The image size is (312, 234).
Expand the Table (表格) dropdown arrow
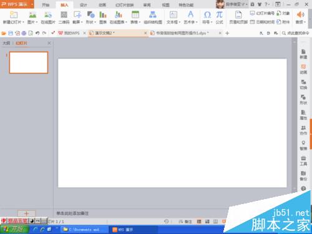coord(140,22)
